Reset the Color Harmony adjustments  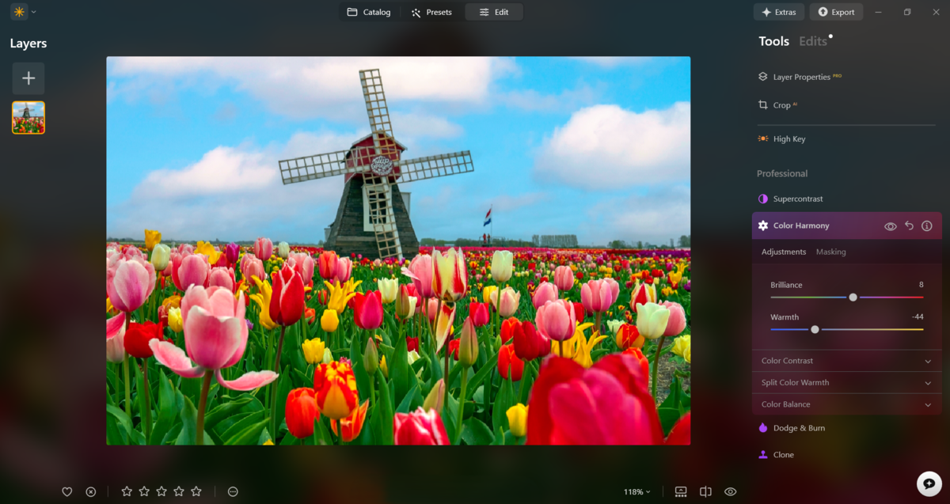tap(909, 225)
